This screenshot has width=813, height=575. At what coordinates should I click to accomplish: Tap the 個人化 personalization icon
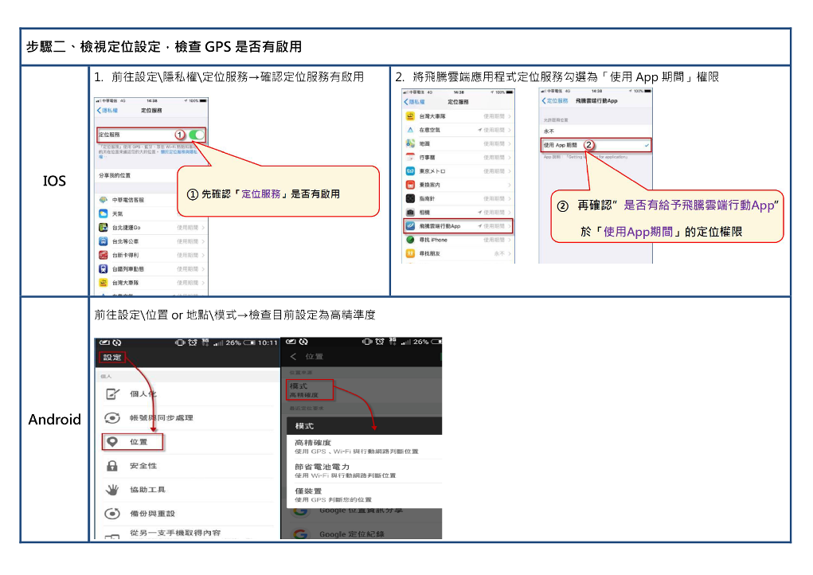(x=113, y=393)
